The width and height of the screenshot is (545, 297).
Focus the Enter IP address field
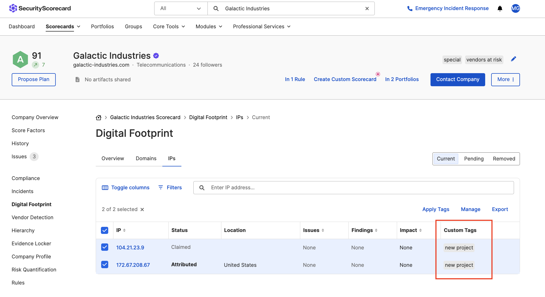pyautogui.click(x=354, y=188)
